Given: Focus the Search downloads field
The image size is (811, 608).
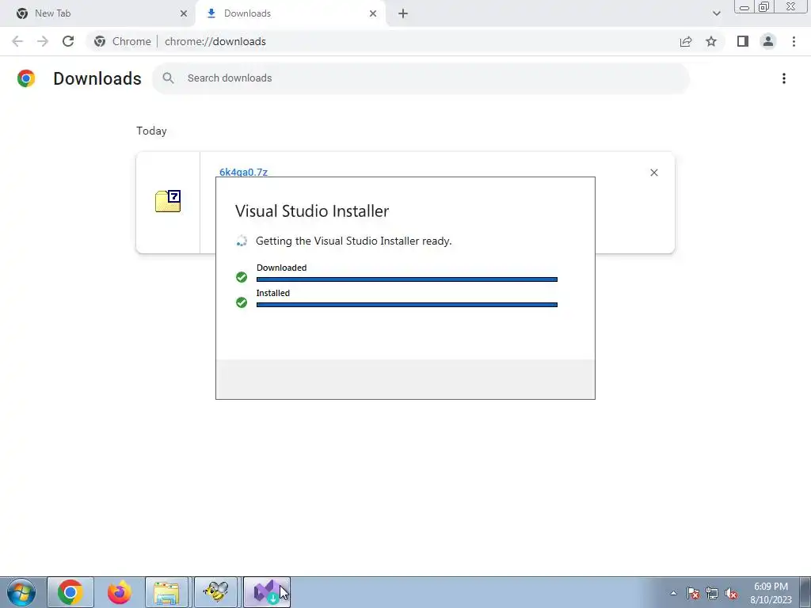Looking at the screenshot, I should click(421, 78).
